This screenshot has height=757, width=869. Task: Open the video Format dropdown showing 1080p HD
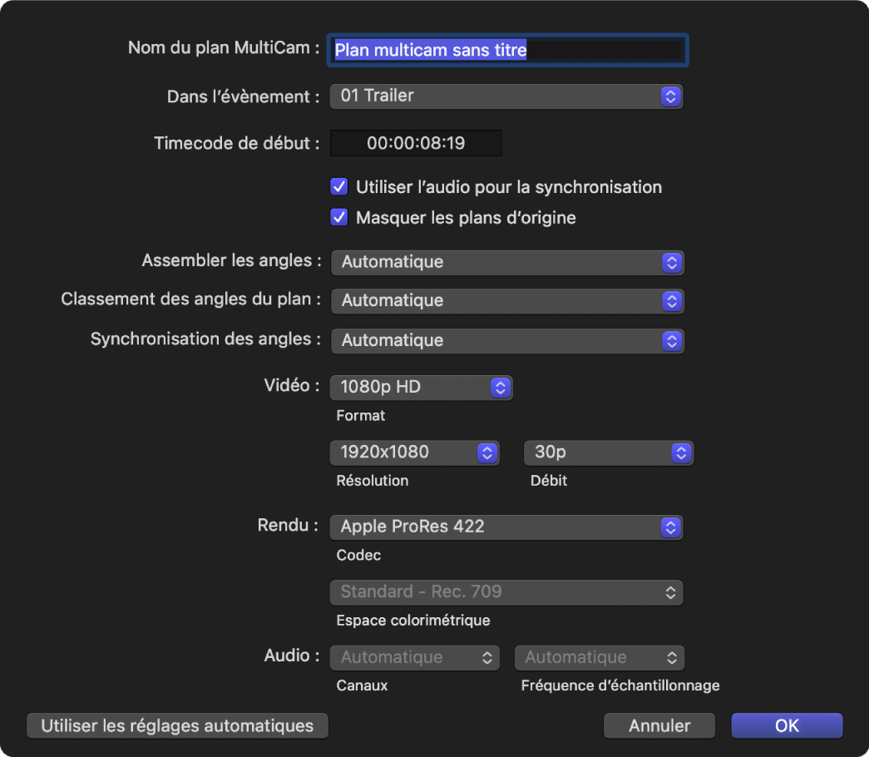[421, 387]
